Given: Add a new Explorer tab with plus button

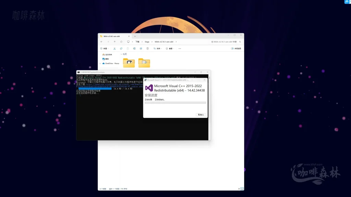Looking at the screenshot, I should point(135,36).
